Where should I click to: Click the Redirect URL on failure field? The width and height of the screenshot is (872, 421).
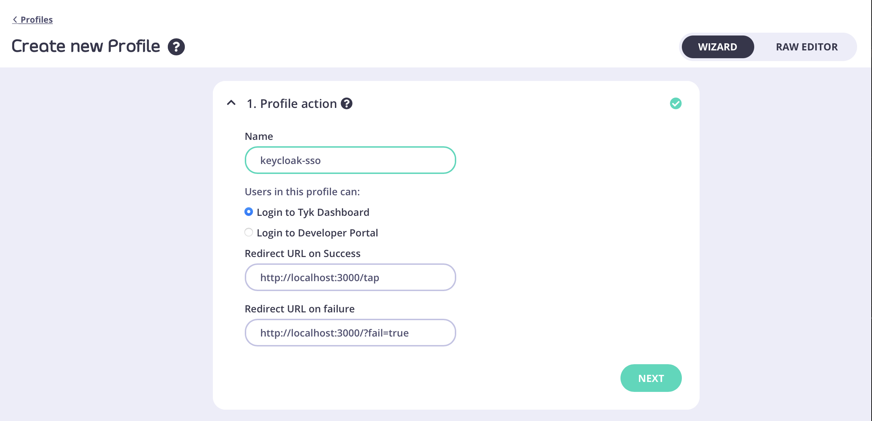(350, 333)
